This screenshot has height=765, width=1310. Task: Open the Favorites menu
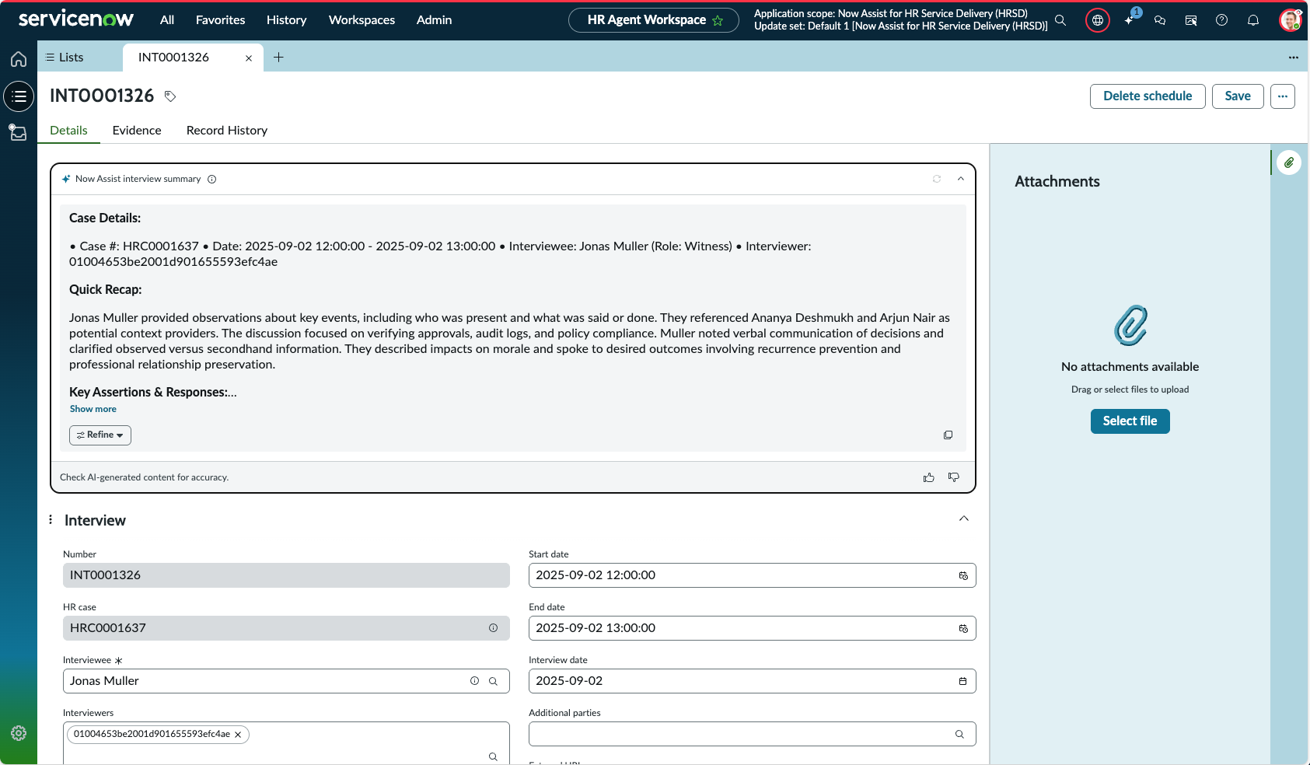coord(220,20)
